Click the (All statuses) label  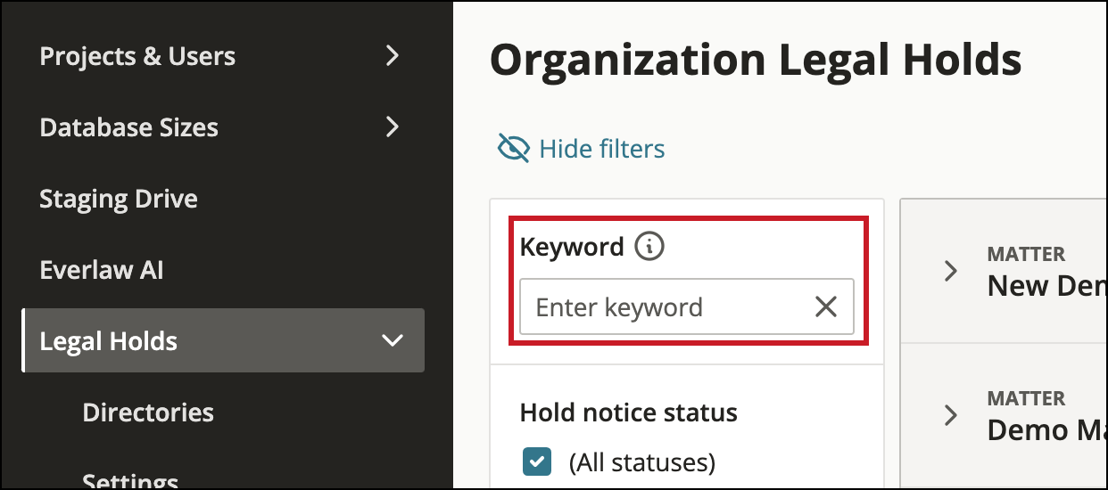tap(642, 462)
